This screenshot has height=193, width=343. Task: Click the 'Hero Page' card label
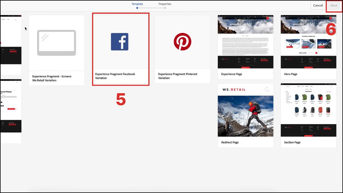pyautogui.click(x=291, y=74)
